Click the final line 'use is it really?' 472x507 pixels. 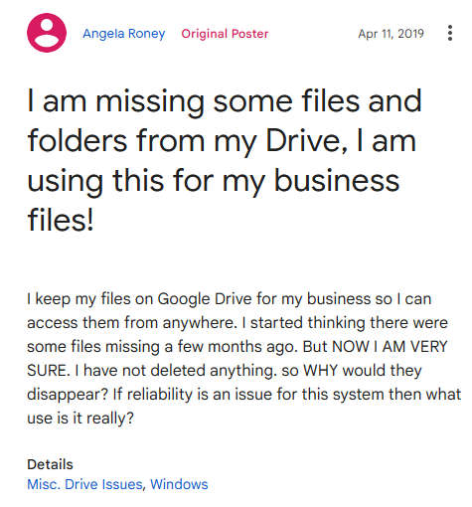click(x=80, y=419)
